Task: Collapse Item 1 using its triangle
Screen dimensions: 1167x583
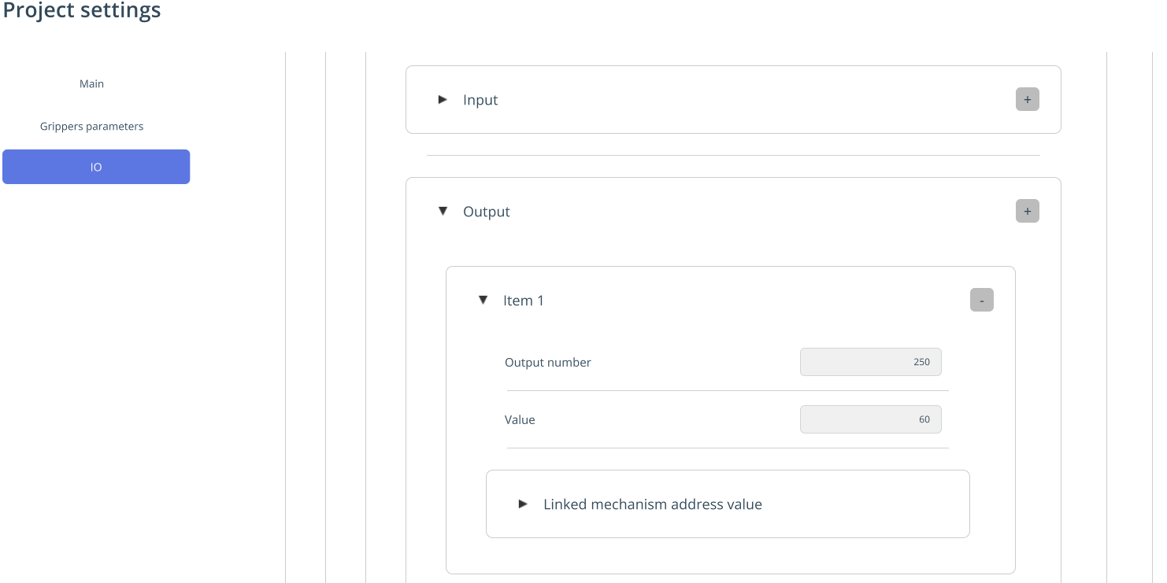Action: point(483,300)
